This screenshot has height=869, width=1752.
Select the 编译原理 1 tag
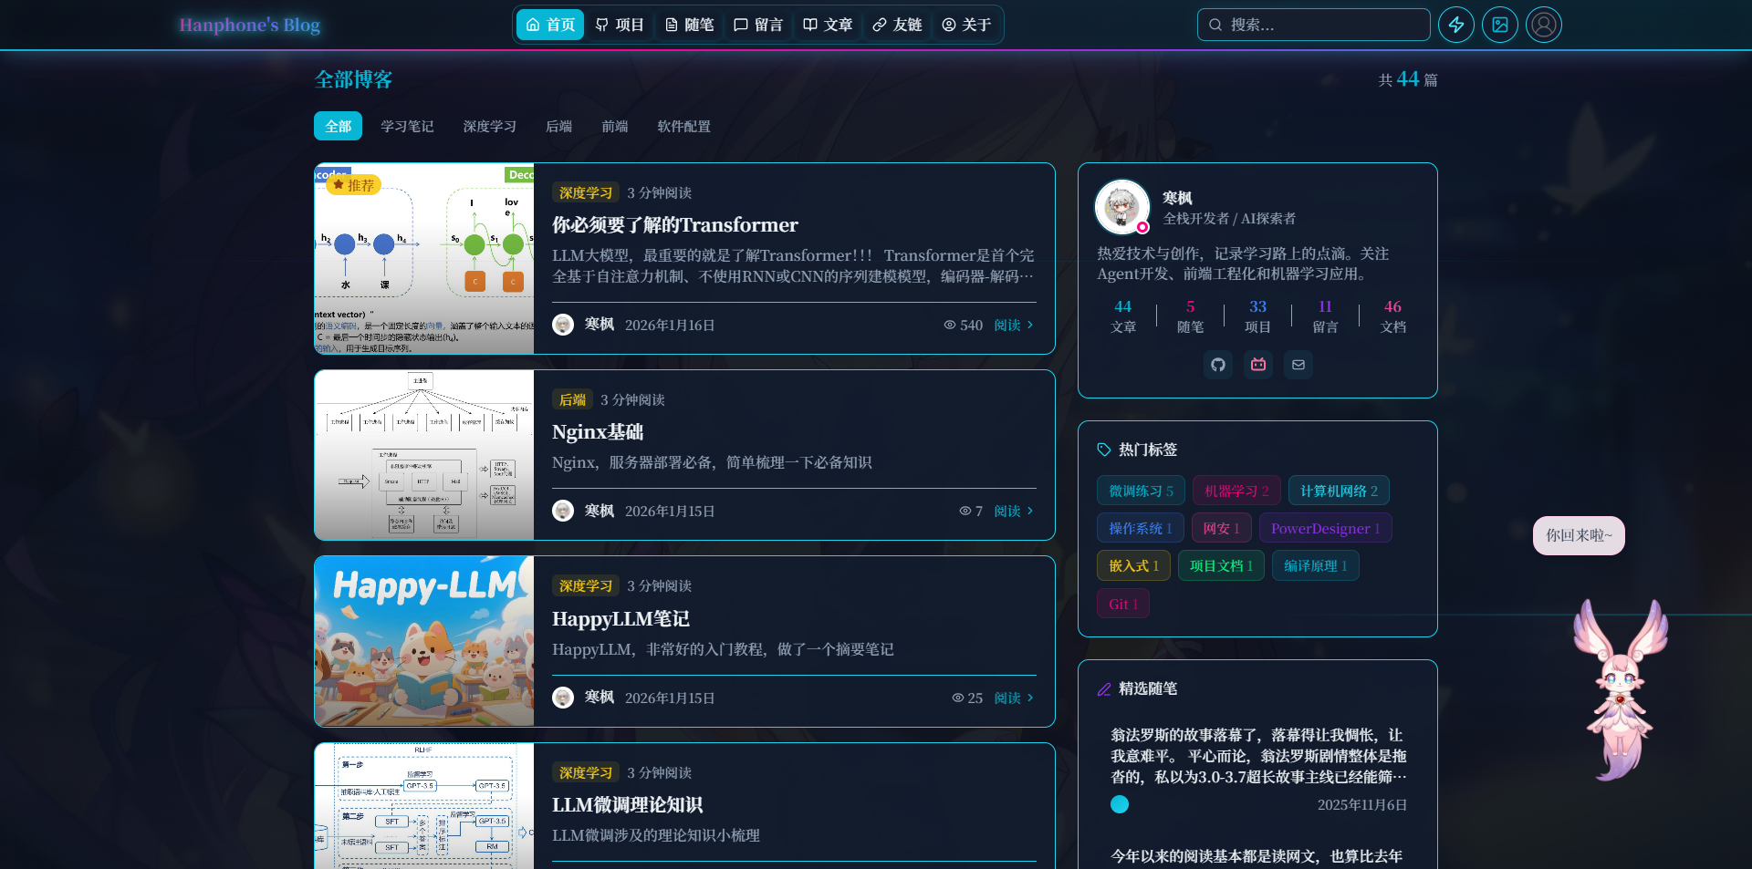pos(1316,565)
